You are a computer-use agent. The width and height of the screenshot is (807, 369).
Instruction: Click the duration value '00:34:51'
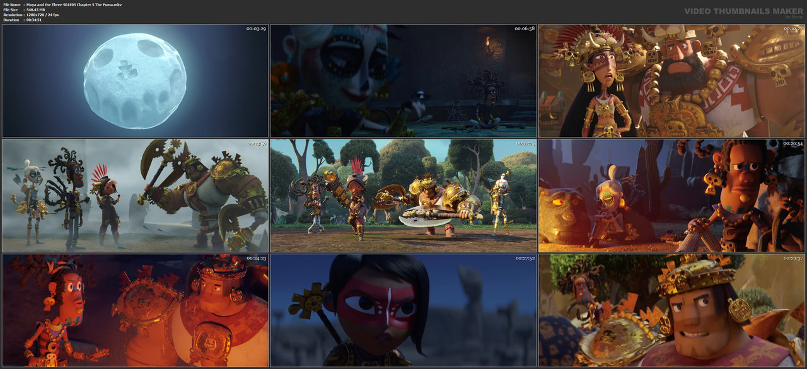[x=34, y=20]
